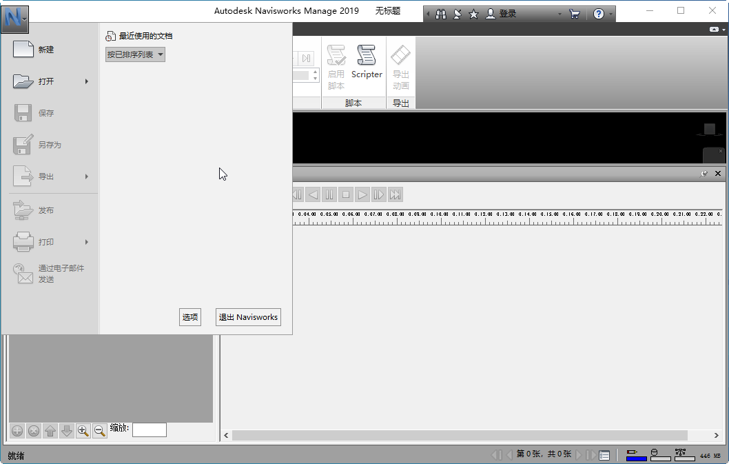Image resolution: width=729 pixels, height=464 pixels.
Task: Click the add scene plus icon
Action: [x=17, y=431]
